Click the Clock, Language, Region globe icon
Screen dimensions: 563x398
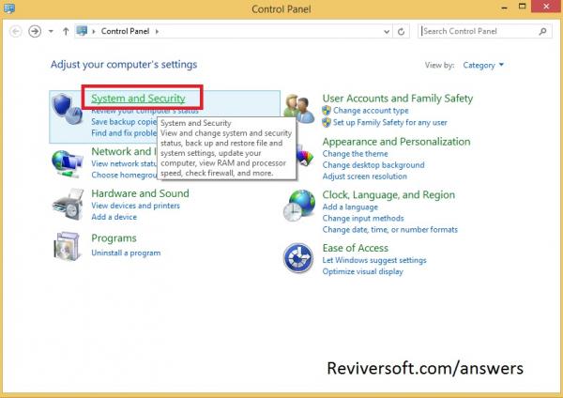coord(298,206)
